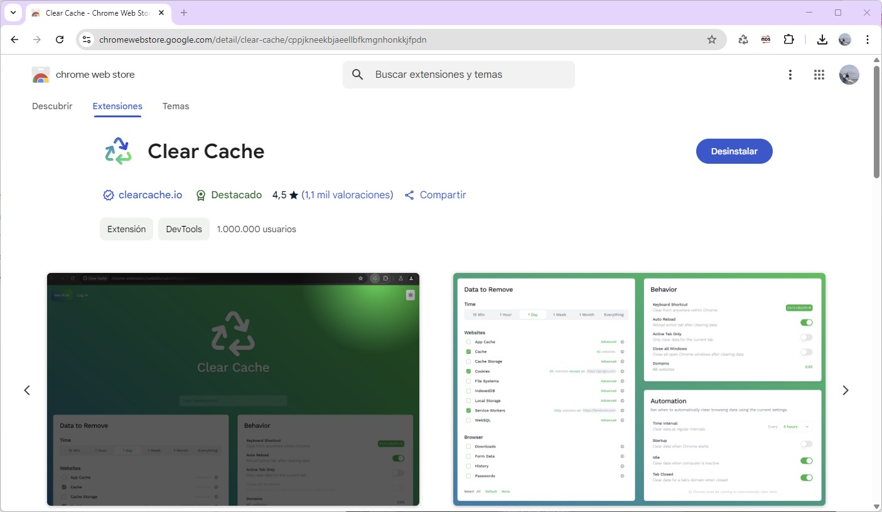Click the browser back arrow
Image resolution: width=882 pixels, height=512 pixels.
point(14,40)
